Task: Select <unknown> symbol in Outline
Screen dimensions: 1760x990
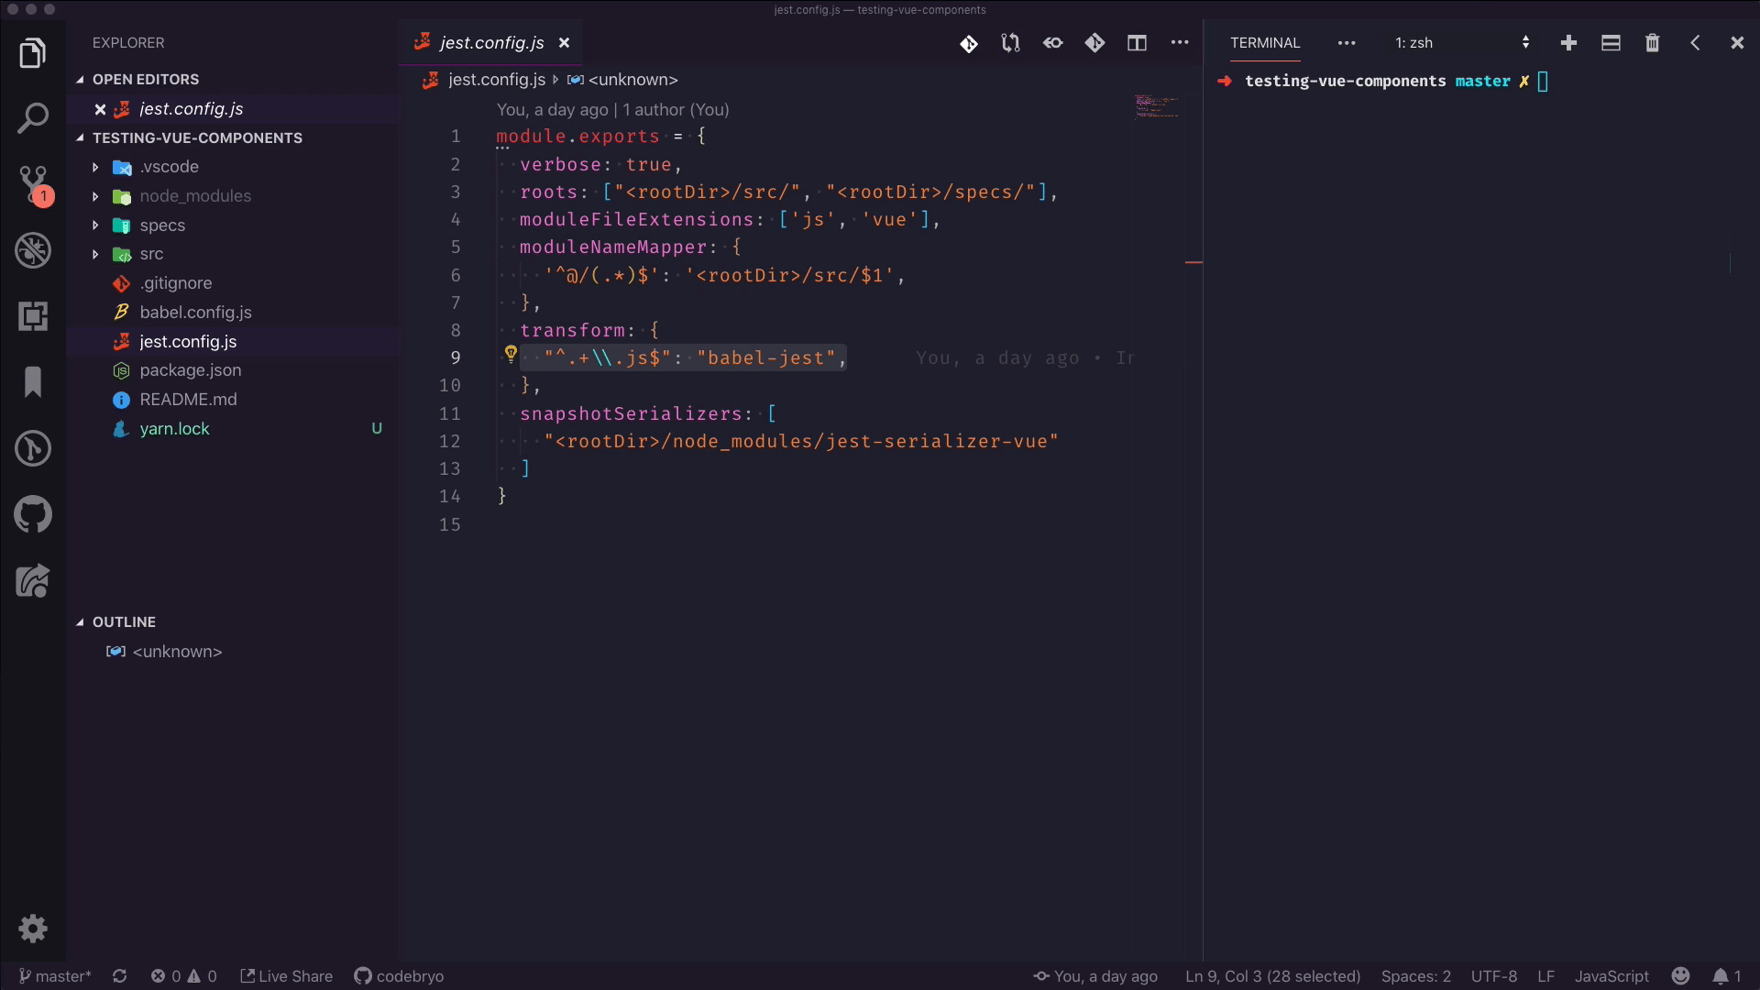Action: point(177,652)
